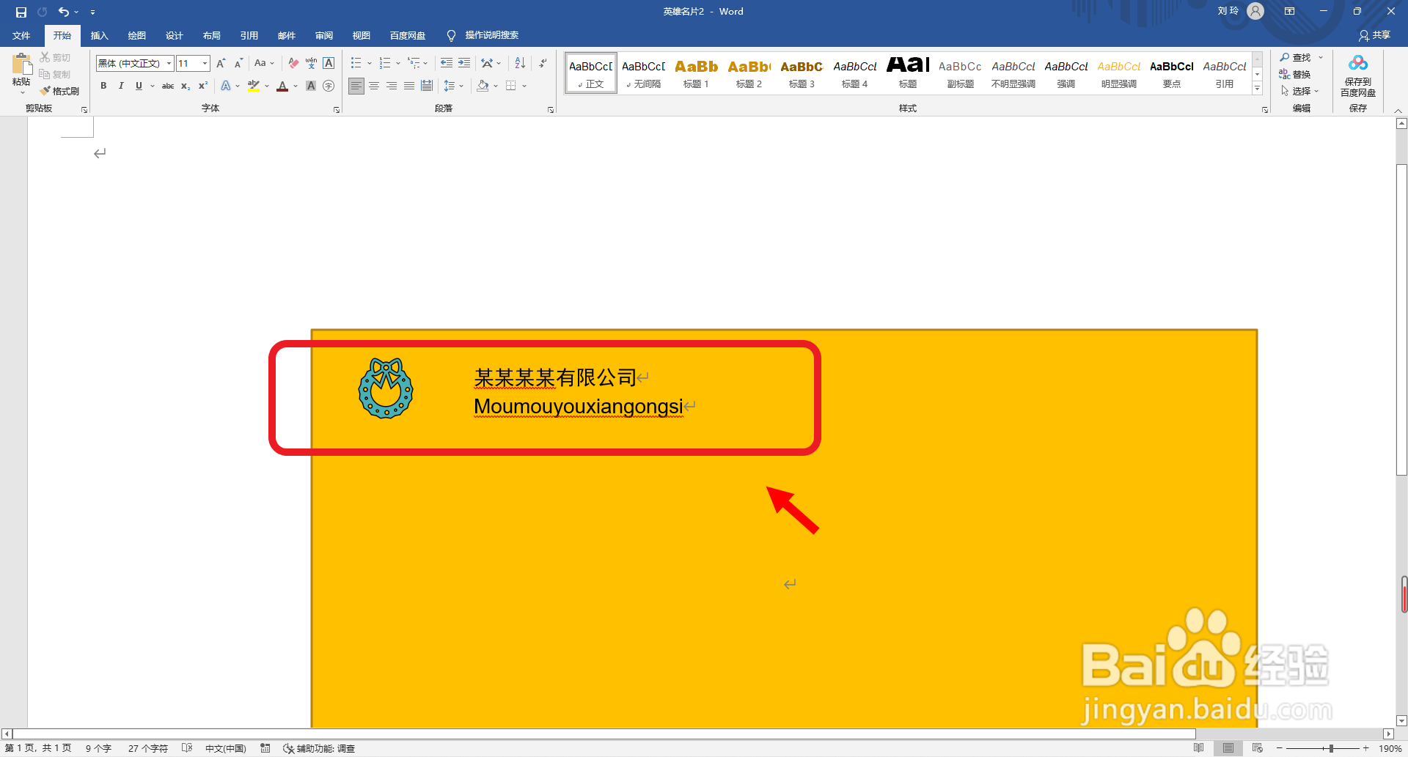The height and width of the screenshot is (757, 1408).
Task: Apply the Heading 1 (标题 1) style
Action: (x=696, y=73)
